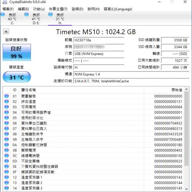Click the status icon of attribute 12 溫度感測器 1
Viewport: 192px width, 192px height.
click(x=7, y=177)
